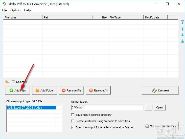Uncheck Open the output folder after conversion
Viewport: 185px width, 139px height.
[x=73, y=127]
